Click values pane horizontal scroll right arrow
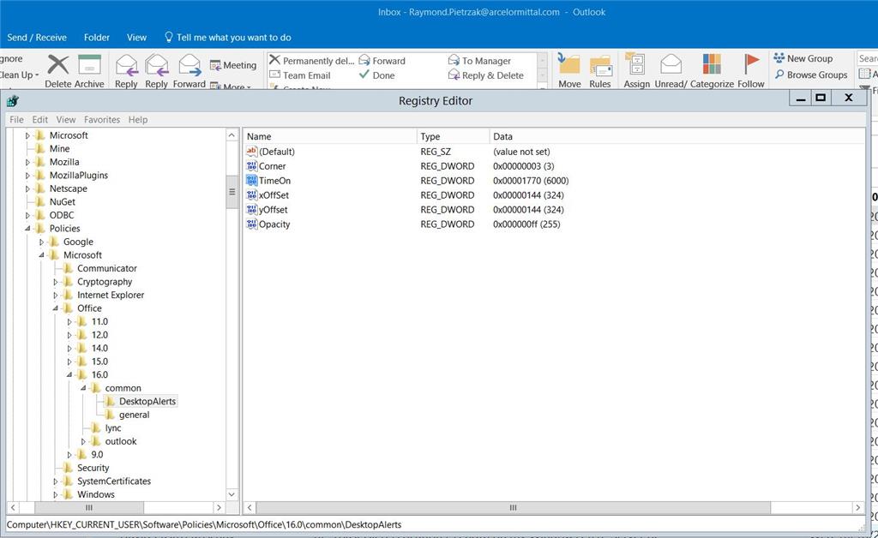 [x=857, y=508]
